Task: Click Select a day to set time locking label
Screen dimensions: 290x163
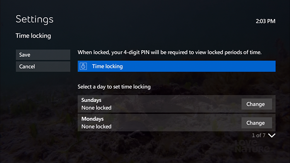Action: click(x=114, y=87)
